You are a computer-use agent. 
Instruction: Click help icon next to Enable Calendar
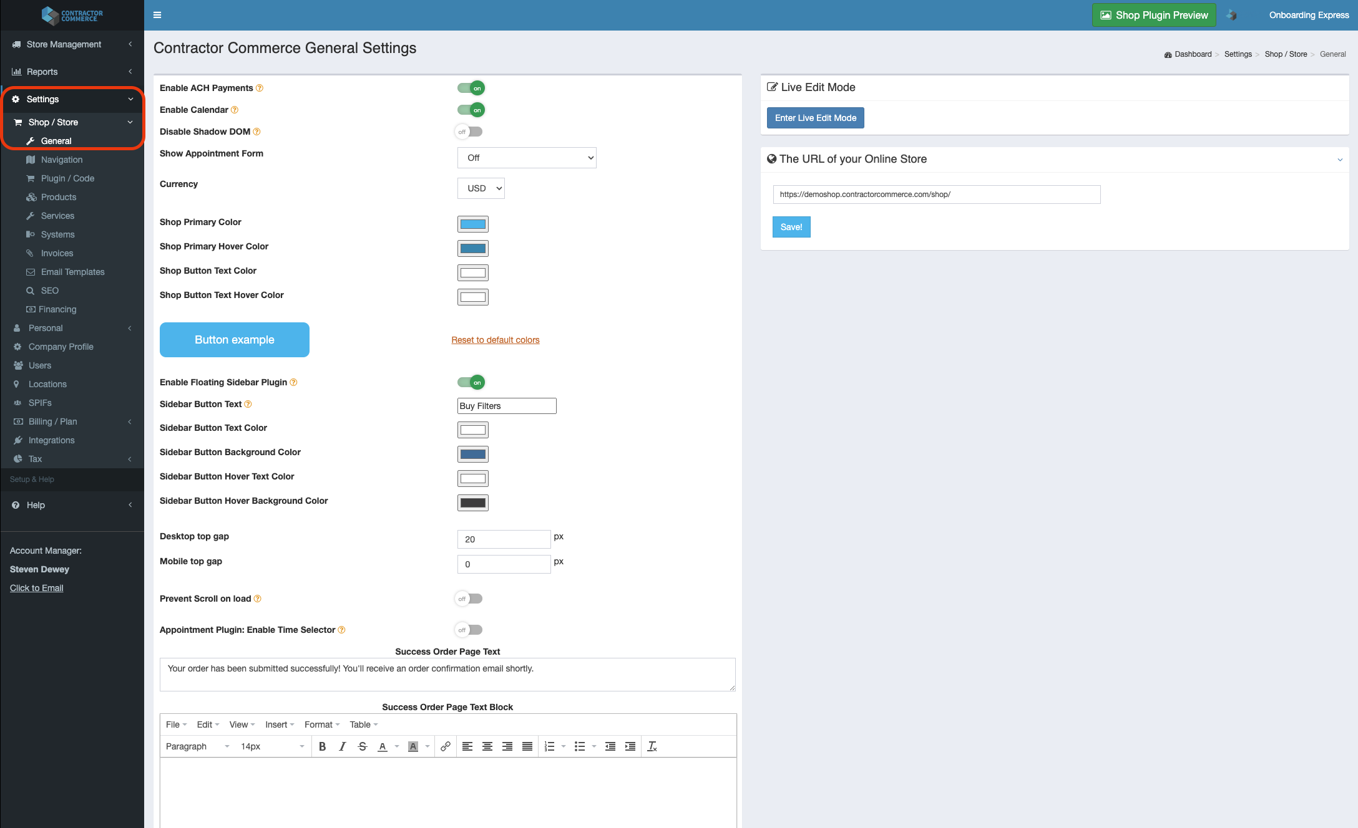235,110
